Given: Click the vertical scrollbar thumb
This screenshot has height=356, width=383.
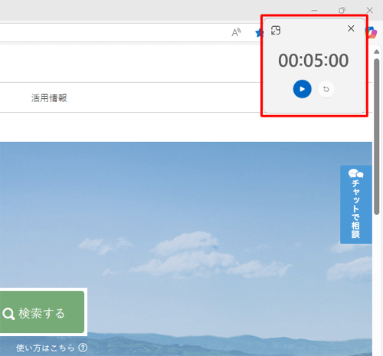Looking at the screenshot, I should click(x=377, y=137).
